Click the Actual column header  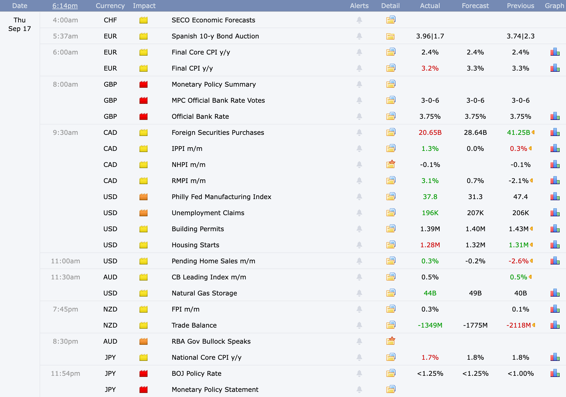click(430, 6)
